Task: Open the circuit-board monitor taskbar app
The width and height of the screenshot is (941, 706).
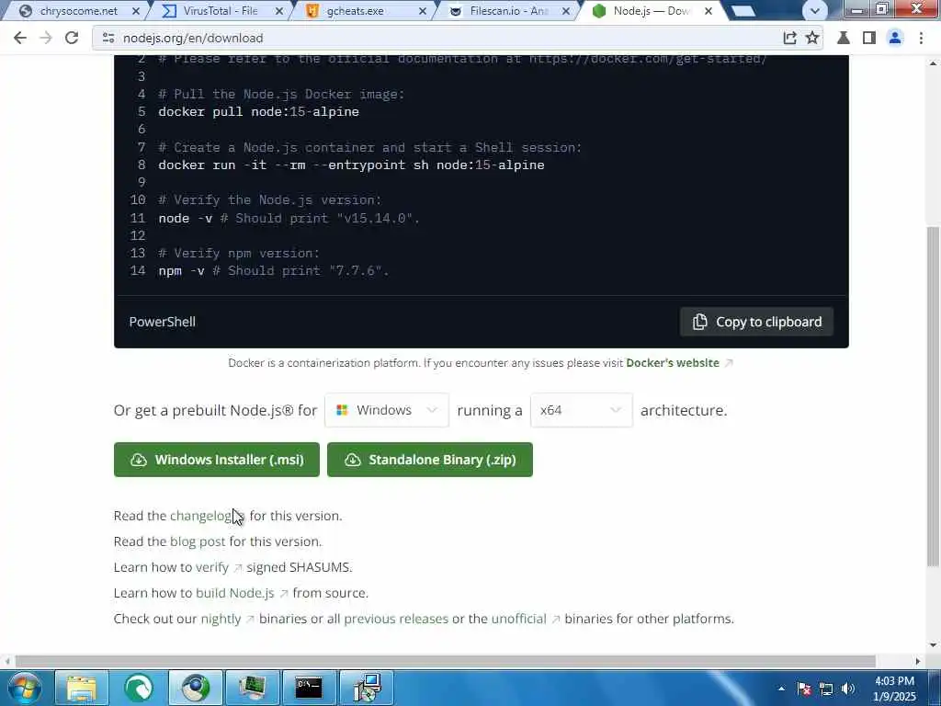Action: [252, 688]
